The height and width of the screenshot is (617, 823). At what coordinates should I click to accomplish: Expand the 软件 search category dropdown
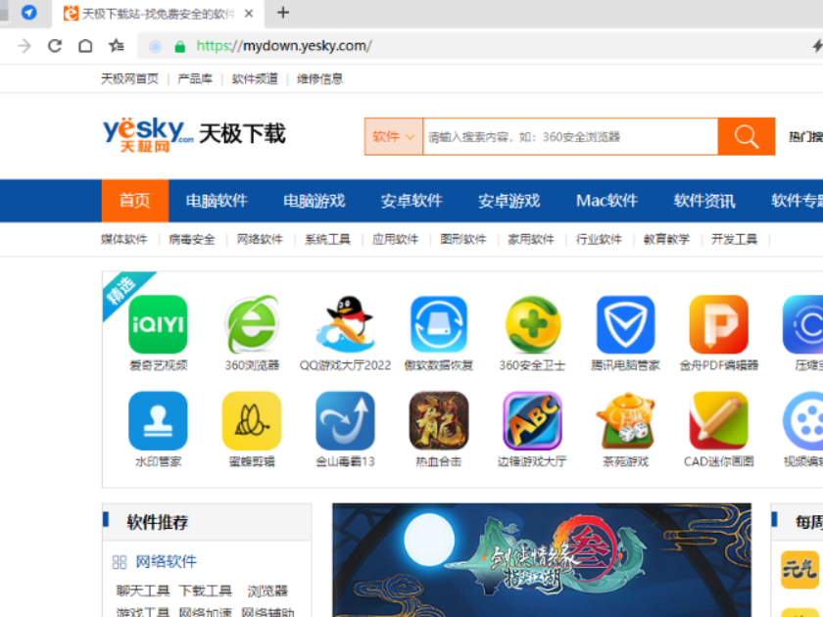click(394, 136)
